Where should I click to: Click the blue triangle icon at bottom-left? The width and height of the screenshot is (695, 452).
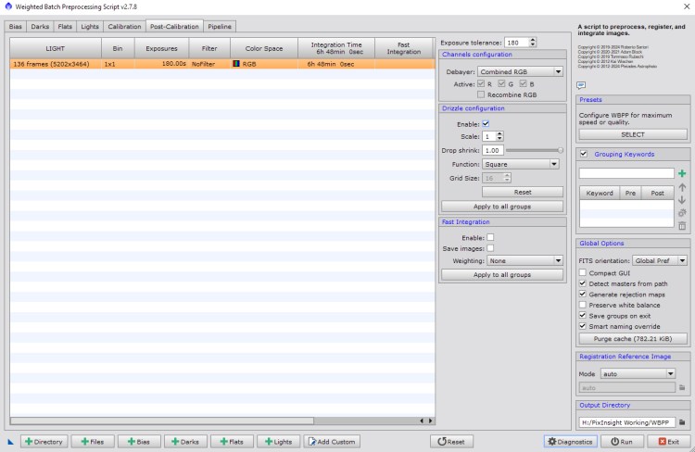coord(10,442)
